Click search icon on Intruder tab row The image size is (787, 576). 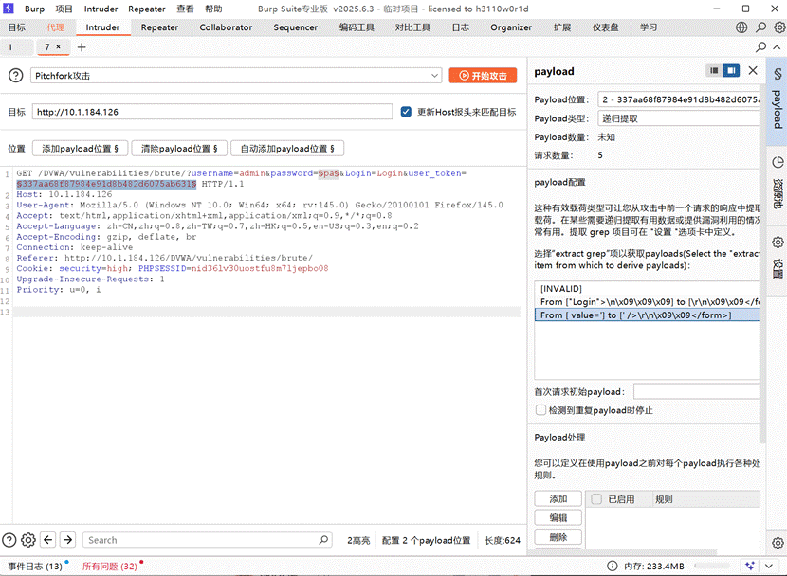click(760, 47)
